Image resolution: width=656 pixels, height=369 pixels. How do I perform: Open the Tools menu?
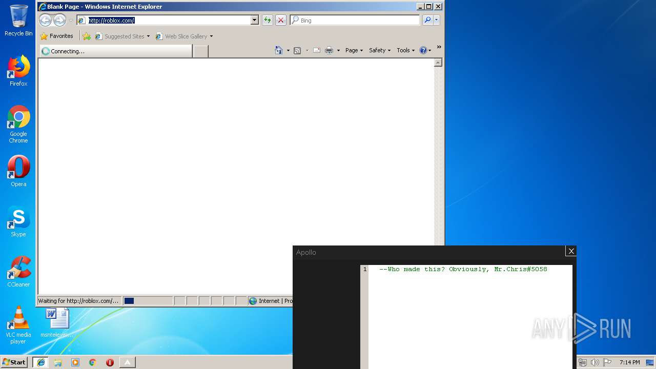405,50
